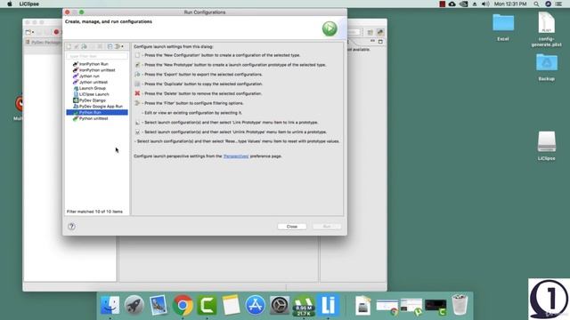Screen dimensions: 570x320
Task: Open Notification Center from menu bar
Action: pyautogui.click(x=558, y=4)
